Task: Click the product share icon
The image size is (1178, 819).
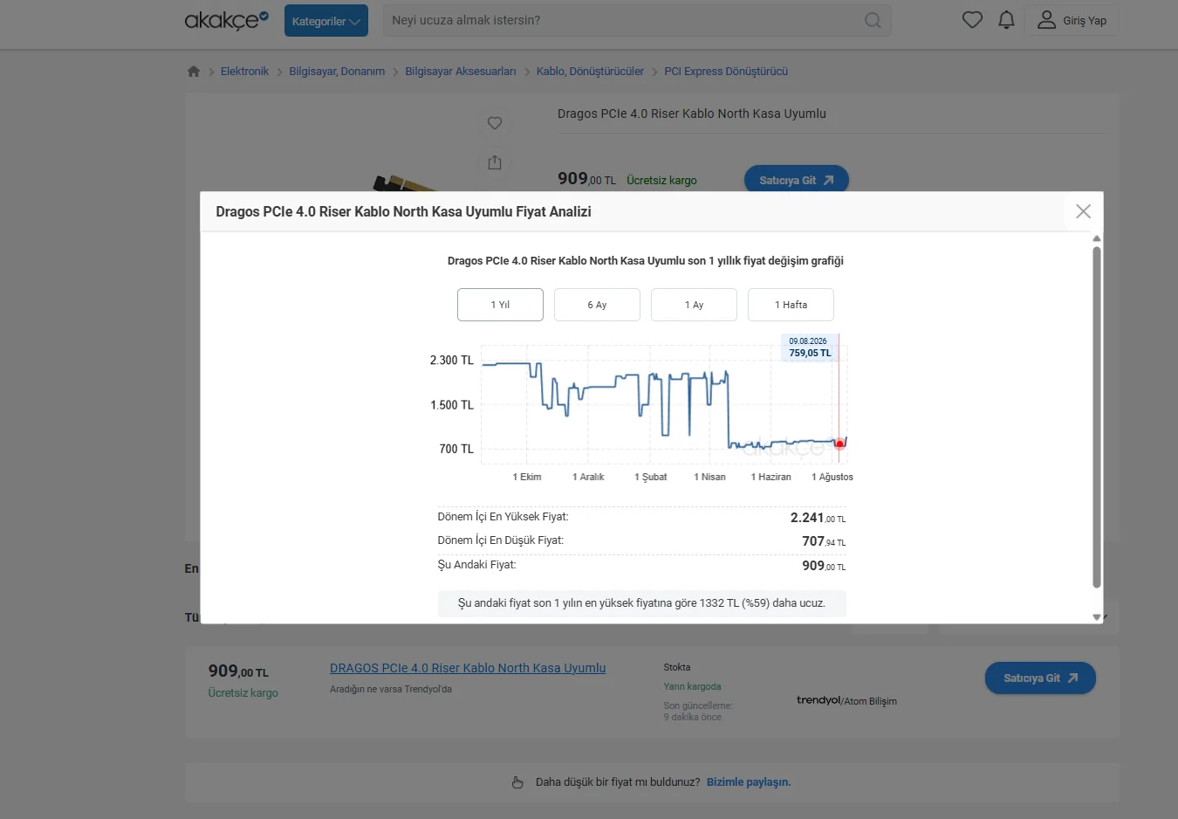Action: point(495,162)
